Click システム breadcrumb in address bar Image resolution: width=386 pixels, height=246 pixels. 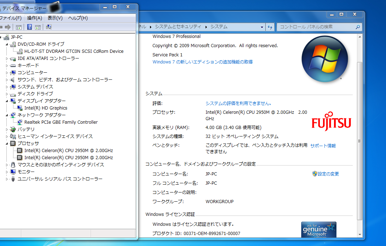[x=219, y=27]
